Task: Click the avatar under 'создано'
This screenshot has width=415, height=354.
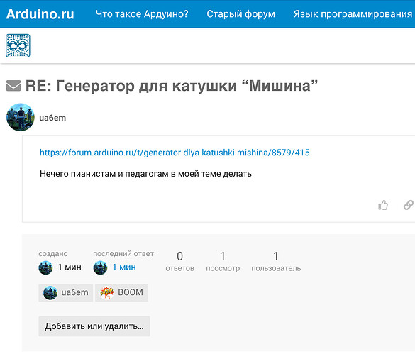Action: pos(45,267)
